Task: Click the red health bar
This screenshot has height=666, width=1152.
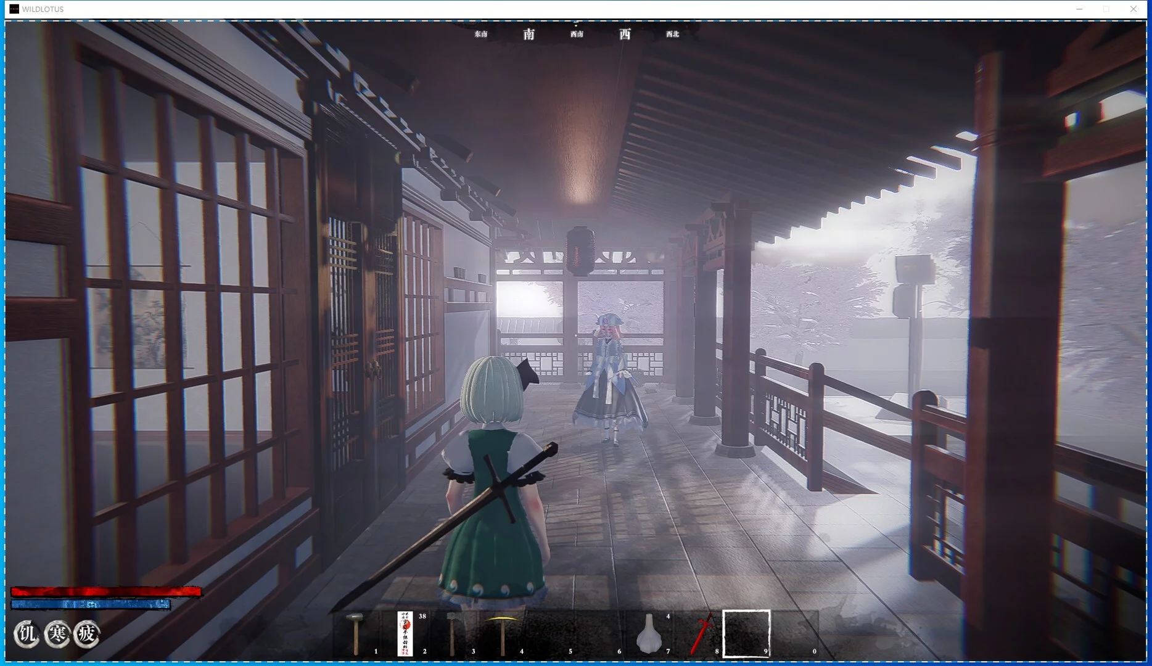Action: pyautogui.click(x=105, y=592)
